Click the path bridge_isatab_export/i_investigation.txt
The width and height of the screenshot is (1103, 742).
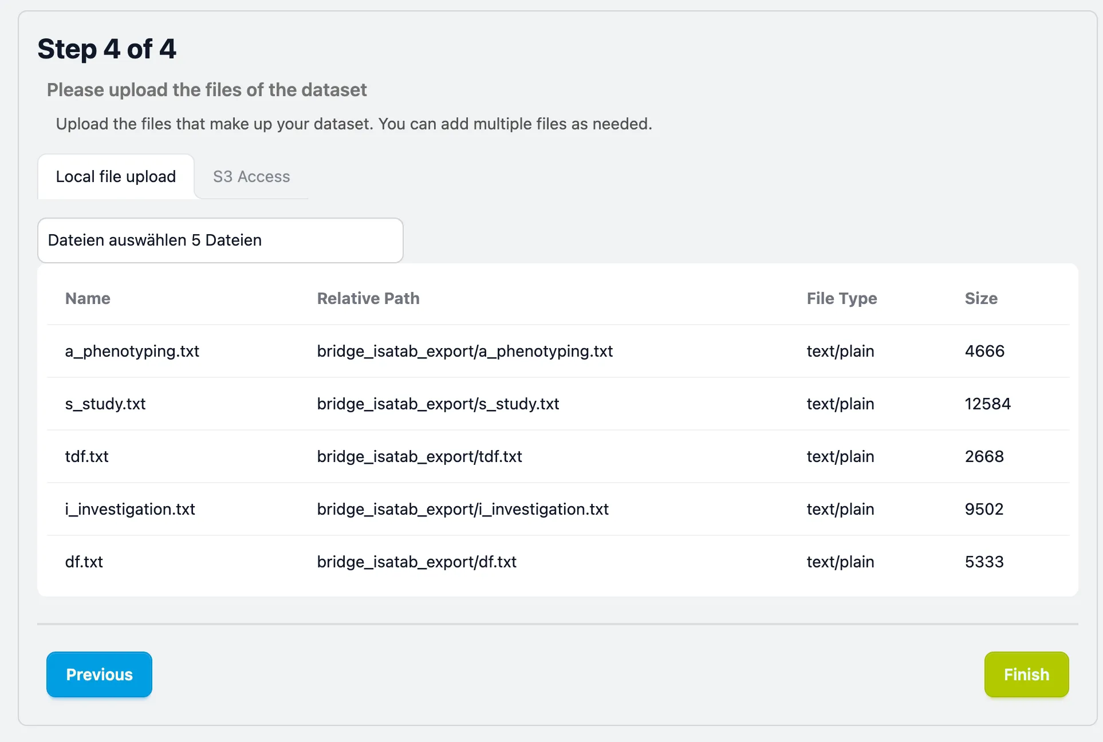(x=463, y=509)
